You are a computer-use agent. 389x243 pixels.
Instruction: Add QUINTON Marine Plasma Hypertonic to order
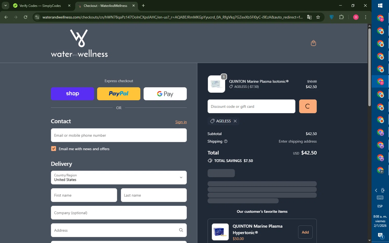(x=305, y=232)
